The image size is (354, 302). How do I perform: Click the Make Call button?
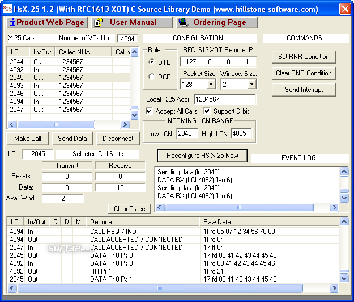(x=28, y=139)
